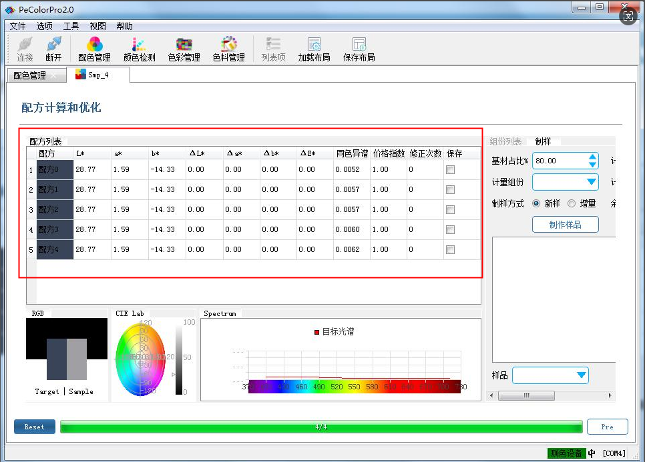Screen dimensions: 645x462
Task: Increase 基材占比% with the up arrow
Action: click(593, 157)
